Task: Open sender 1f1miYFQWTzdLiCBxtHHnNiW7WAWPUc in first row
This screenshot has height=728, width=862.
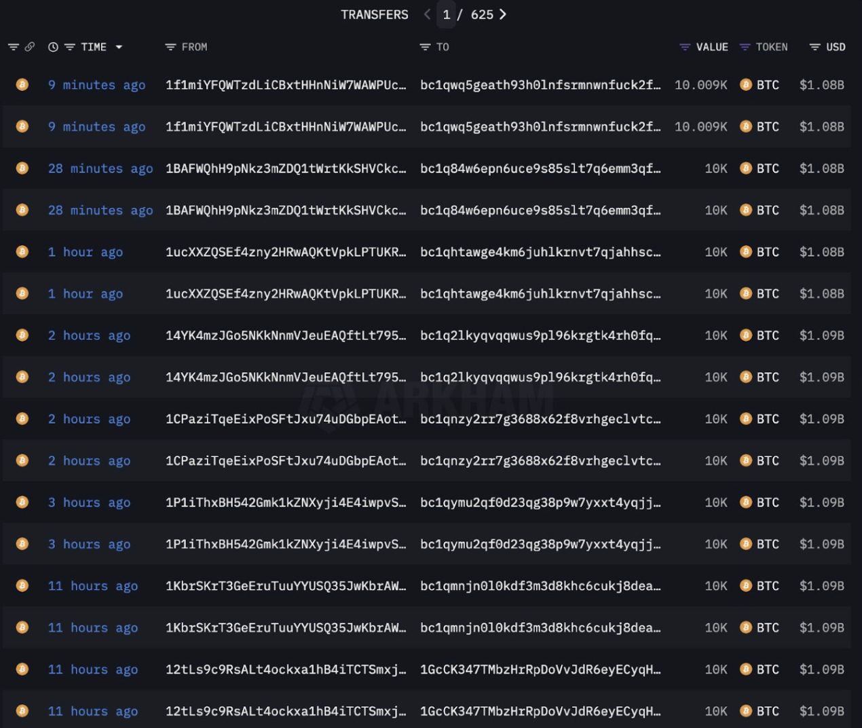Action: pos(286,85)
